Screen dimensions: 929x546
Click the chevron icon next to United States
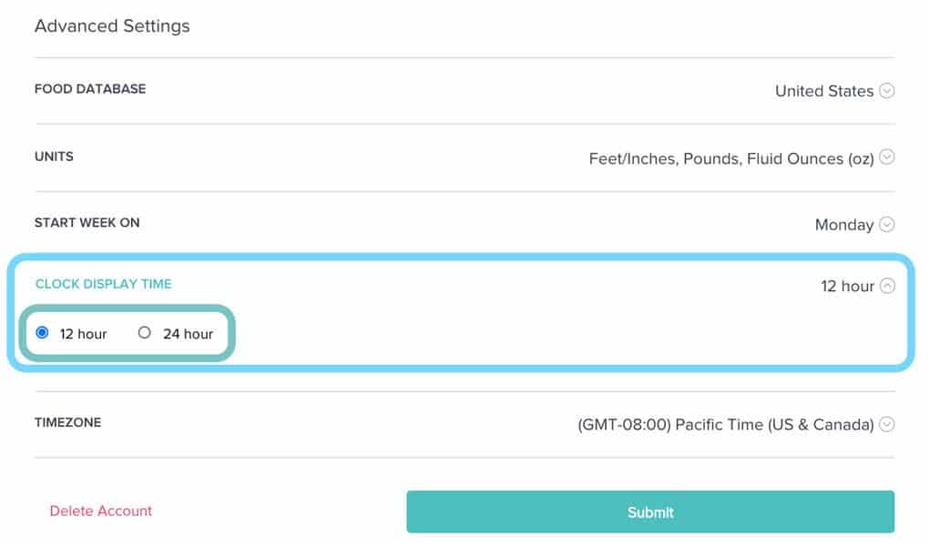pyautogui.click(x=887, y=91)
